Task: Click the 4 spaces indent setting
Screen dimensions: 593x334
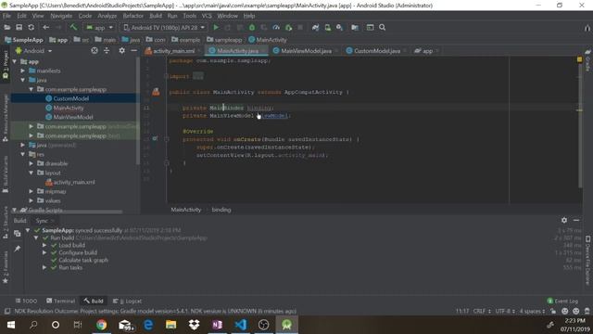Action: 532,311
